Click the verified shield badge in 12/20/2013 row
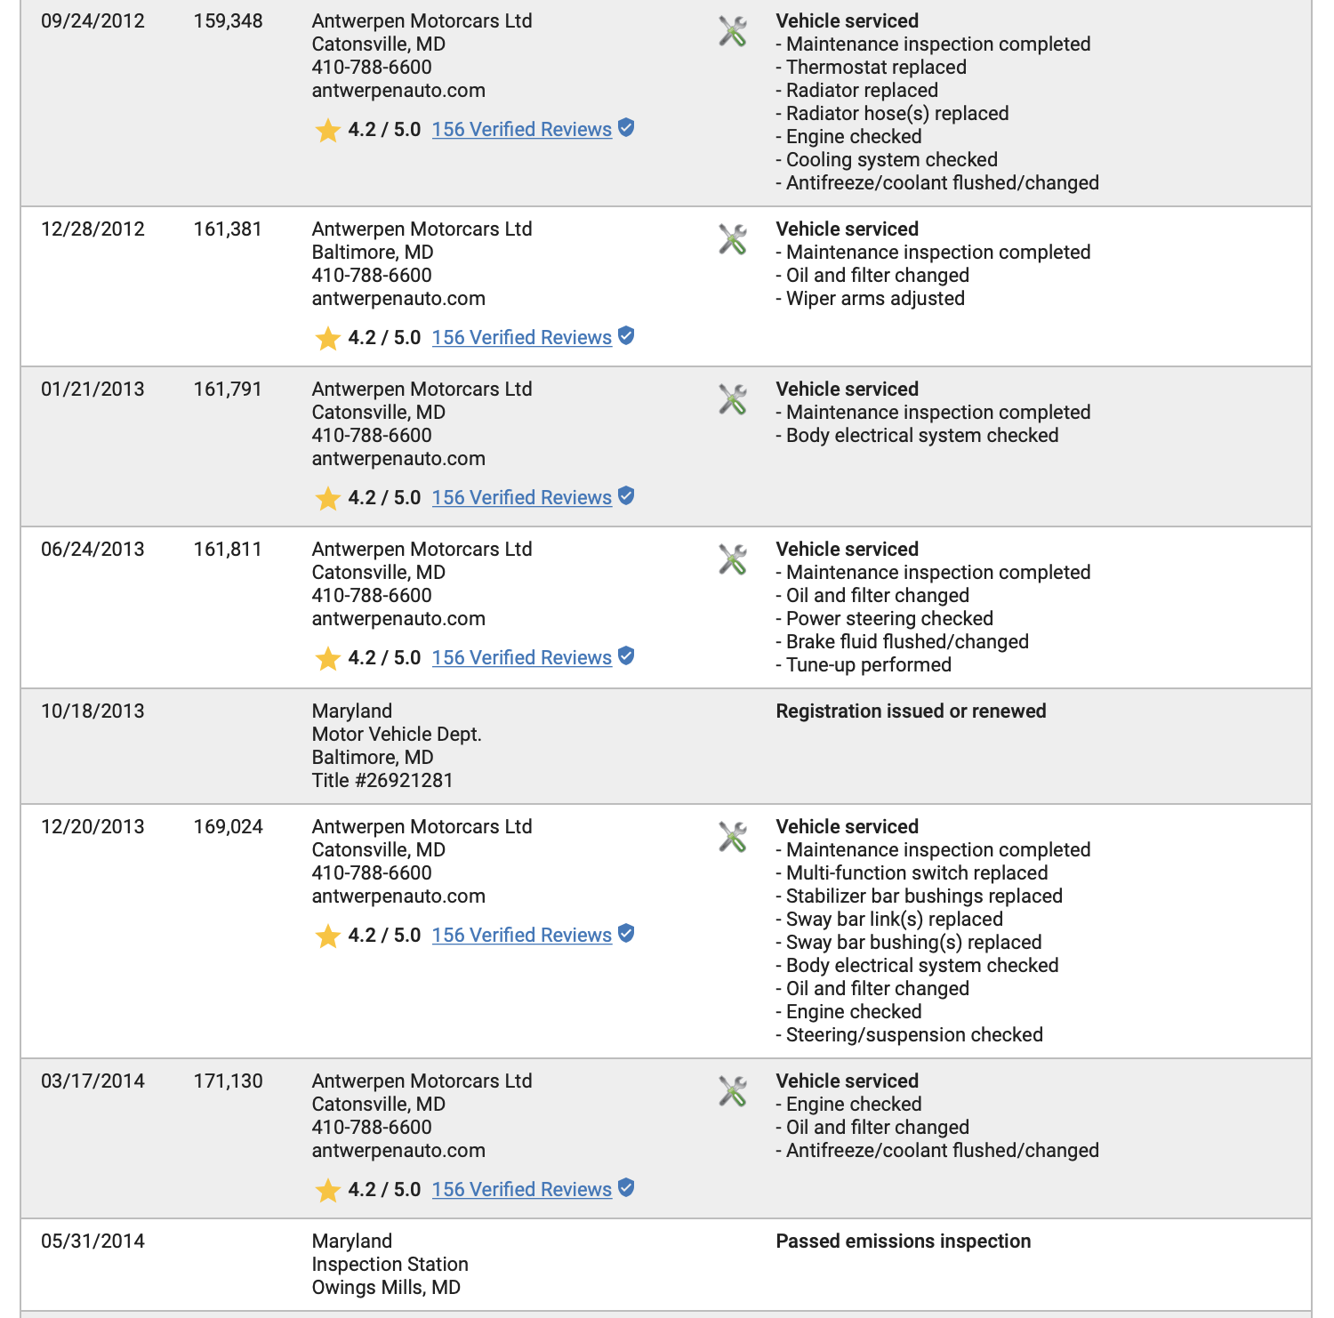1334x1318 pixels. tap(626, 934)
